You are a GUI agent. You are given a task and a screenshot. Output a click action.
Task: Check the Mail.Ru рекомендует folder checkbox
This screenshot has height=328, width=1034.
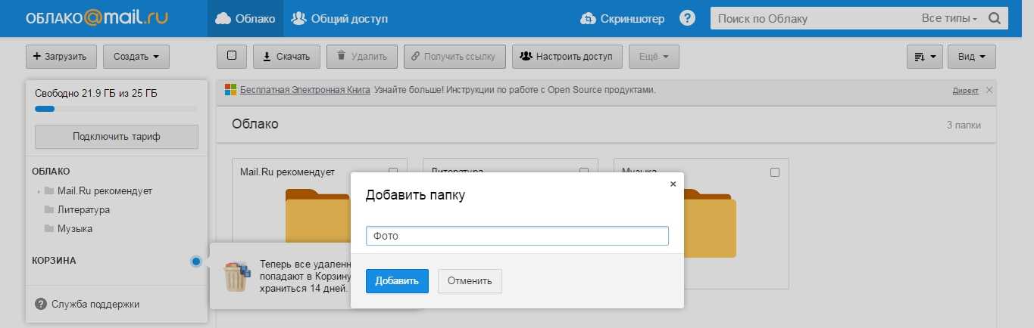coord(392,172)
